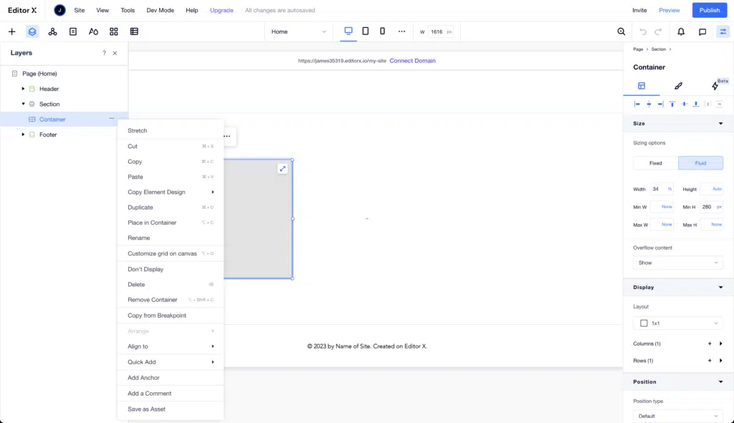Open more breakpoints ellipsis menu
The height and width of the screenshot is (423, 734).
401,31
